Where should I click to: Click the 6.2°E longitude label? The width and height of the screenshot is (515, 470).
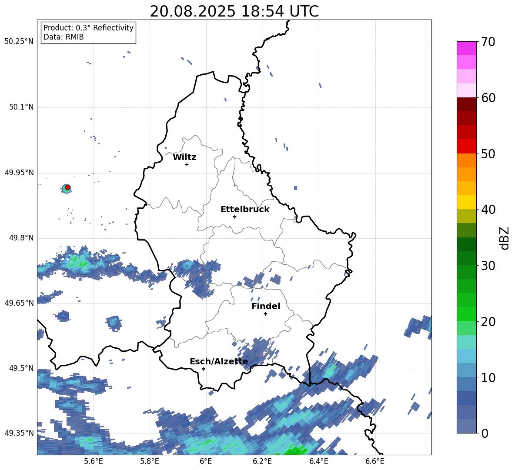pos(262,461)
